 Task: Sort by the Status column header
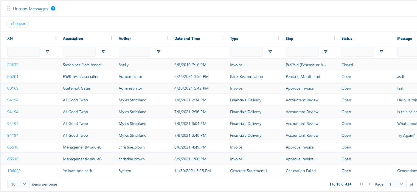[x=347, y=39]
